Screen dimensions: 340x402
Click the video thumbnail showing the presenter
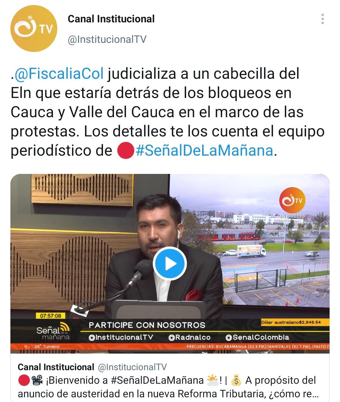(170, 263)
